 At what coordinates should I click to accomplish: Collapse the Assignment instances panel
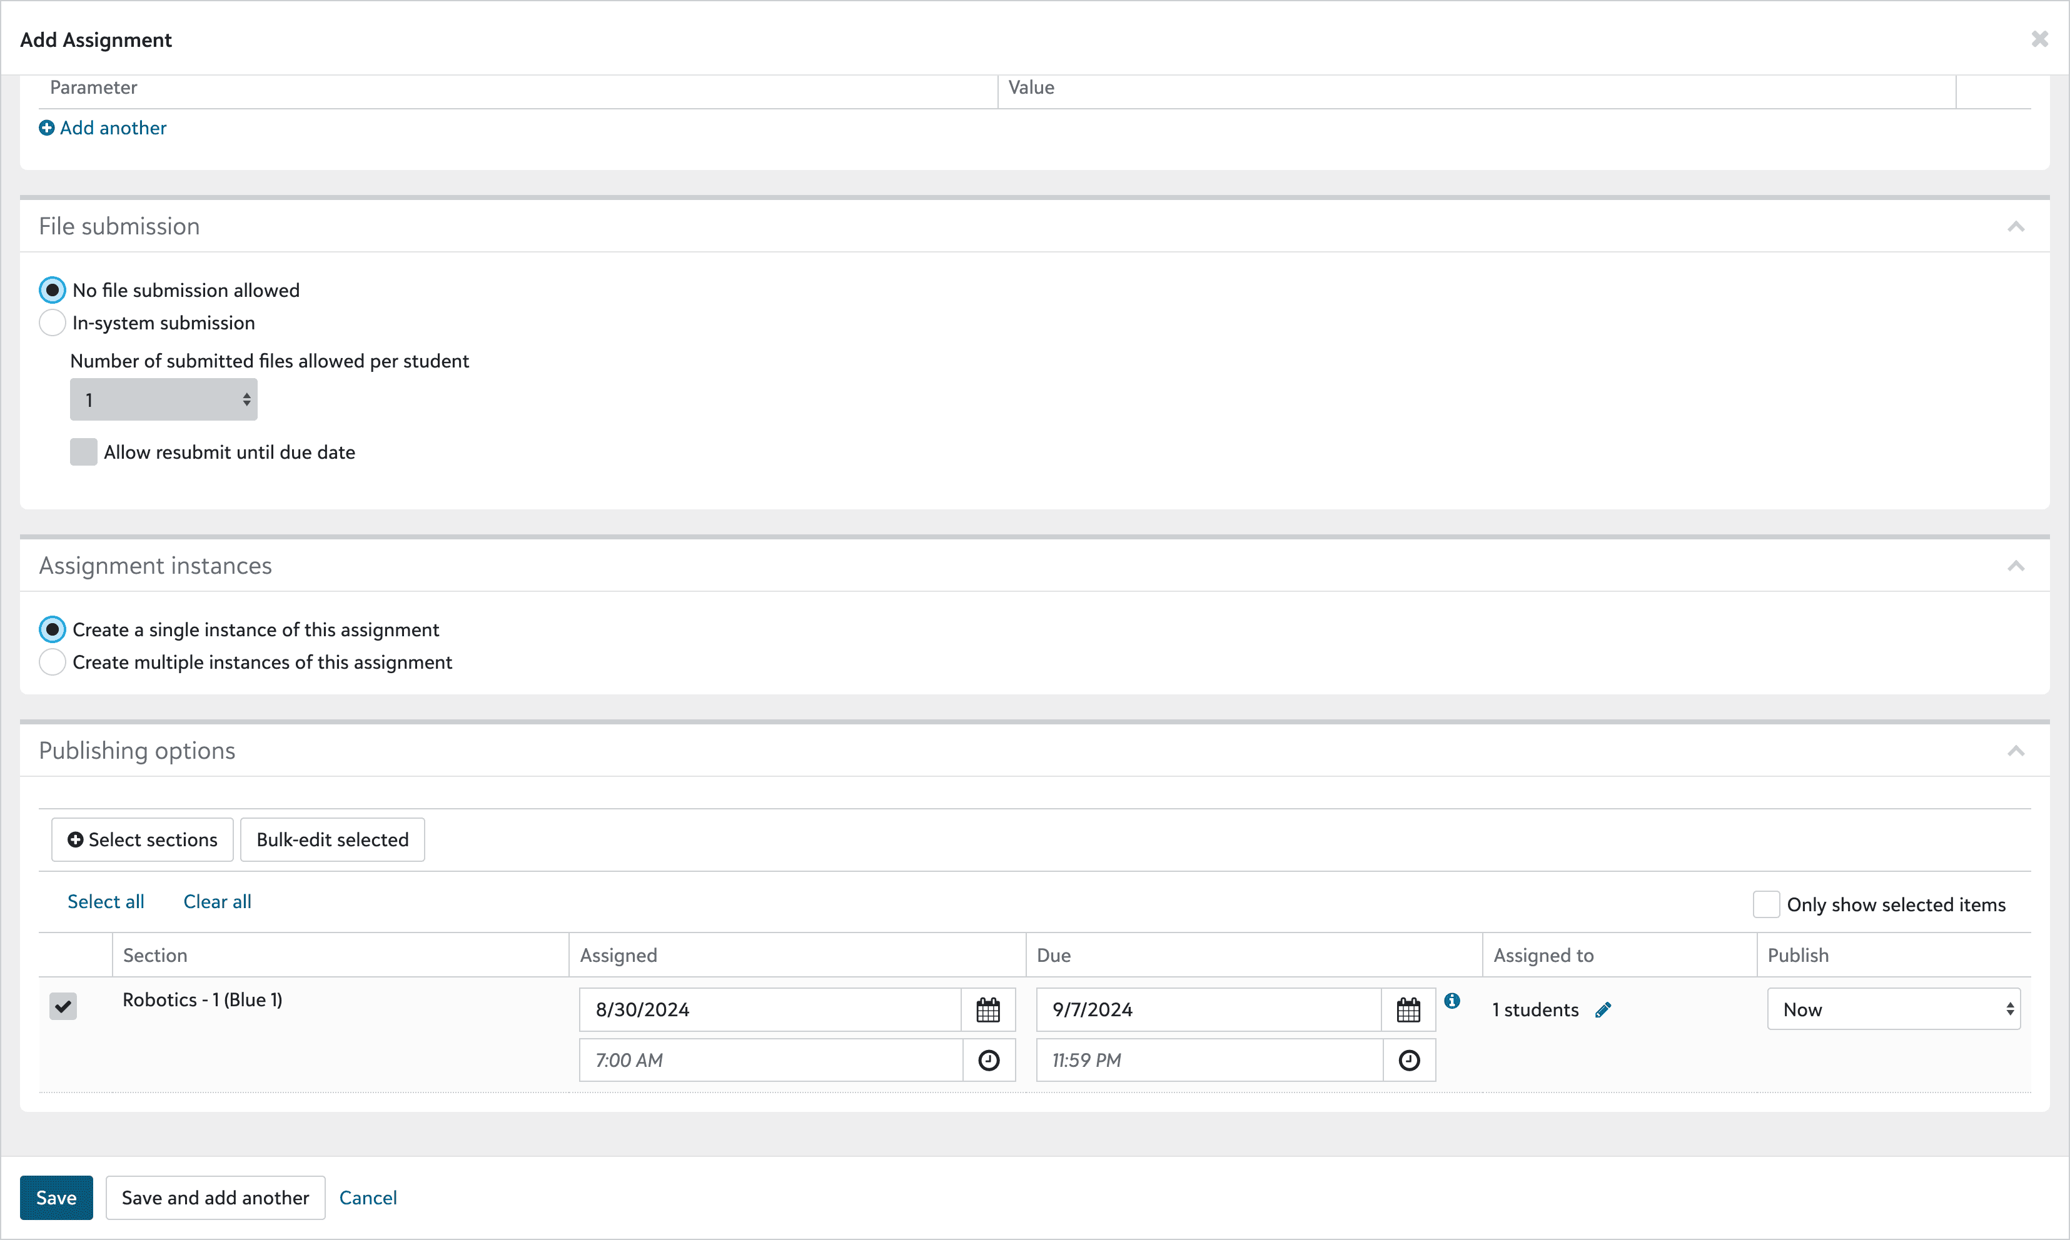coord(2016,566)
